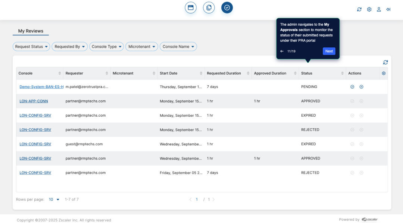Click the logout arrow icon
The width and height of the screenshot is (403, 223).
pyautogui.click(x=388, y=9)
